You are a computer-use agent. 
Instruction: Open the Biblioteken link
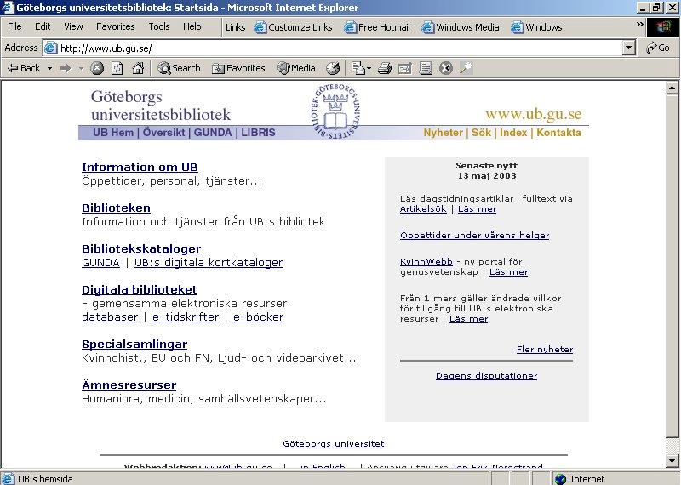[116, 208]
